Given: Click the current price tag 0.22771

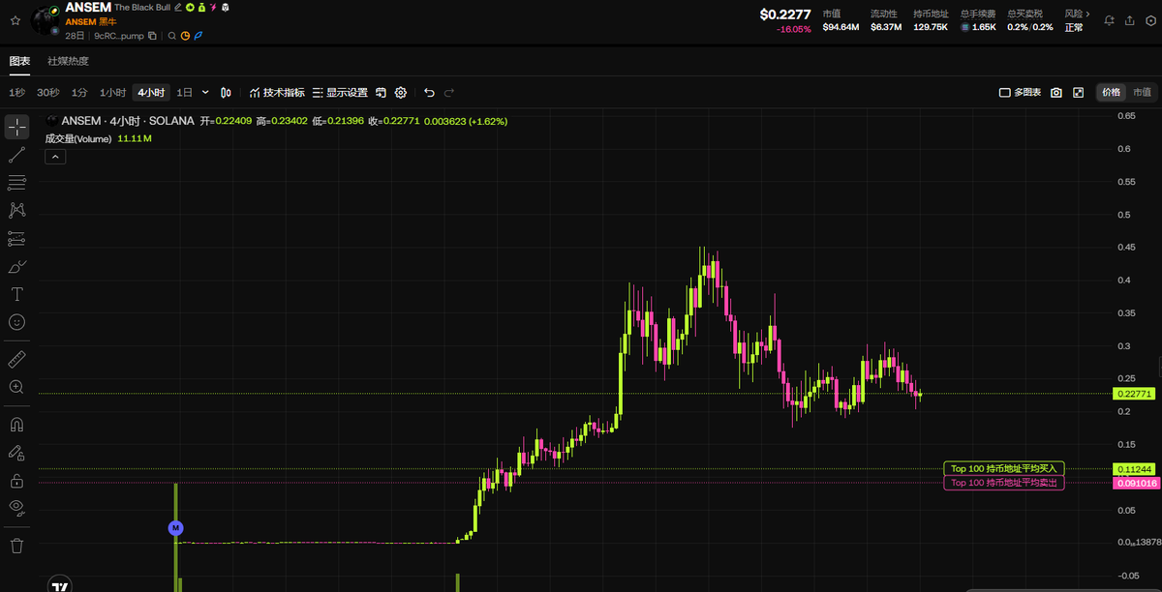Looking at the screenshot, I should (1135, 394).
